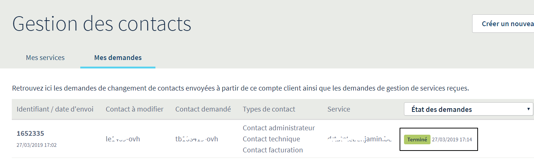534x159 pixels.
Task: Click the green Terminé status badge
Action: pos(417,139)
